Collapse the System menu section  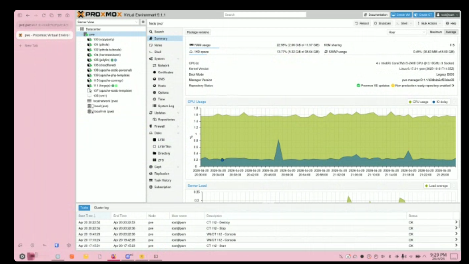click(178, 59)
